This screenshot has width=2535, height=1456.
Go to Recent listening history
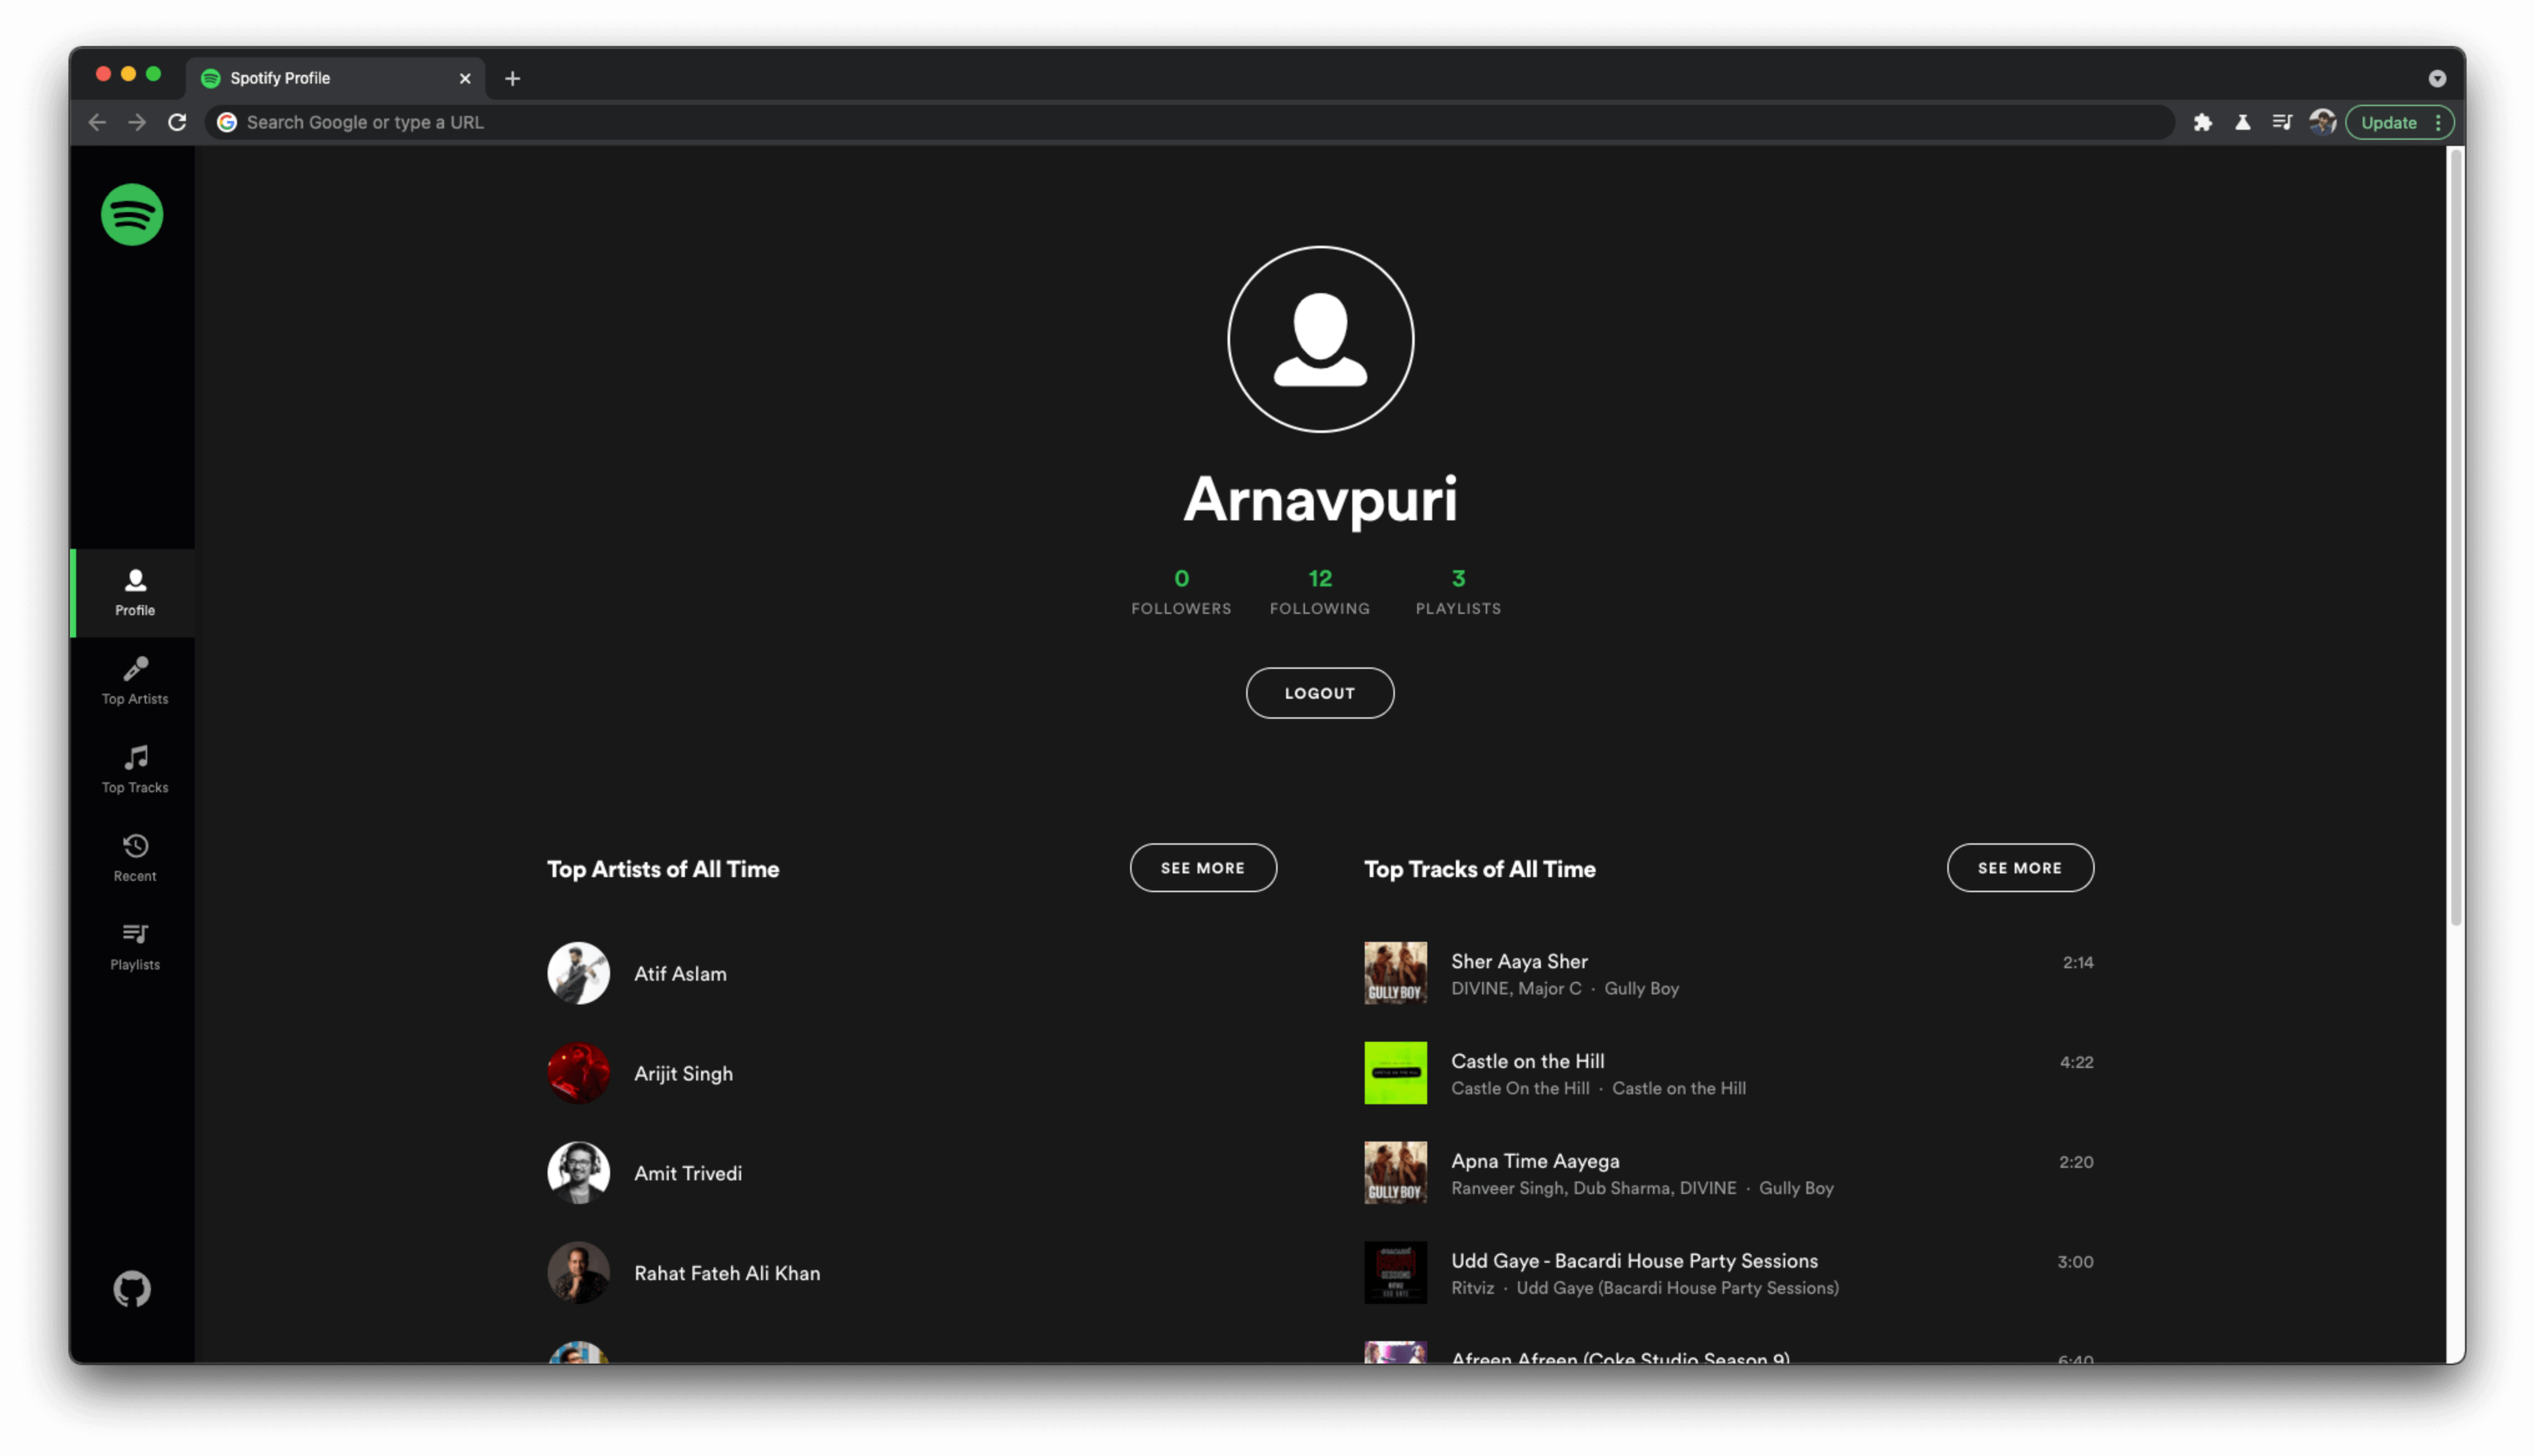tap(135, 858)
